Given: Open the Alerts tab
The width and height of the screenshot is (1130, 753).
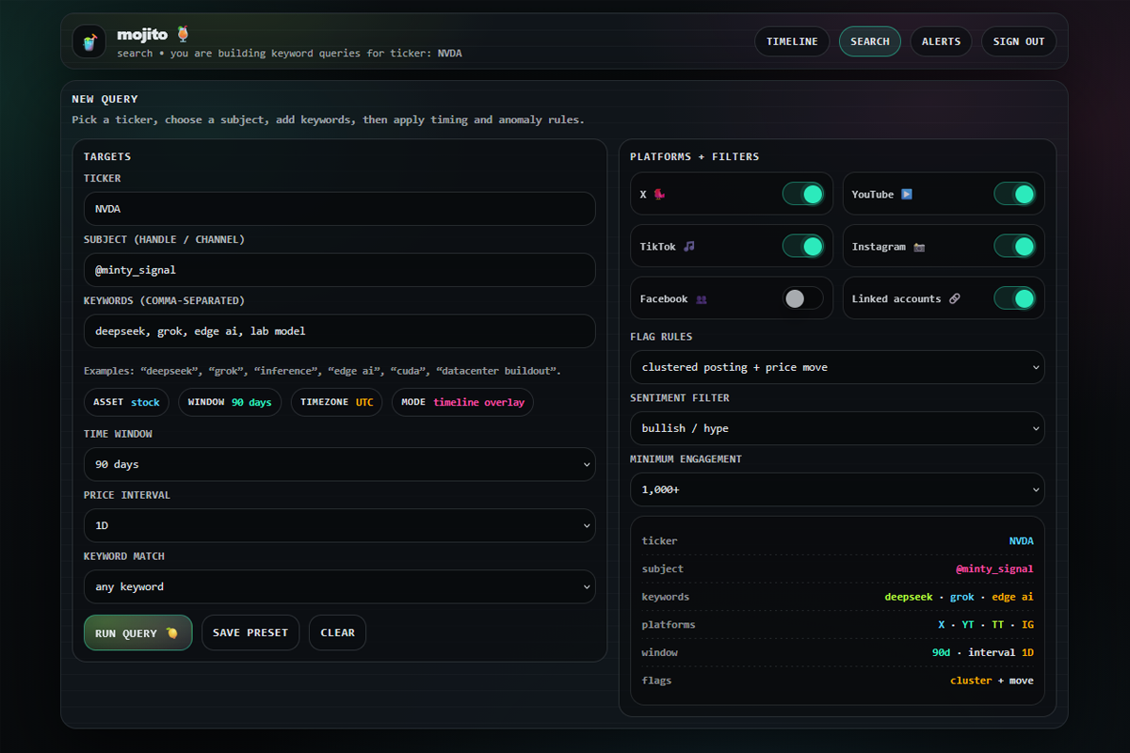Looking at the screenshot, I should 941,41.
